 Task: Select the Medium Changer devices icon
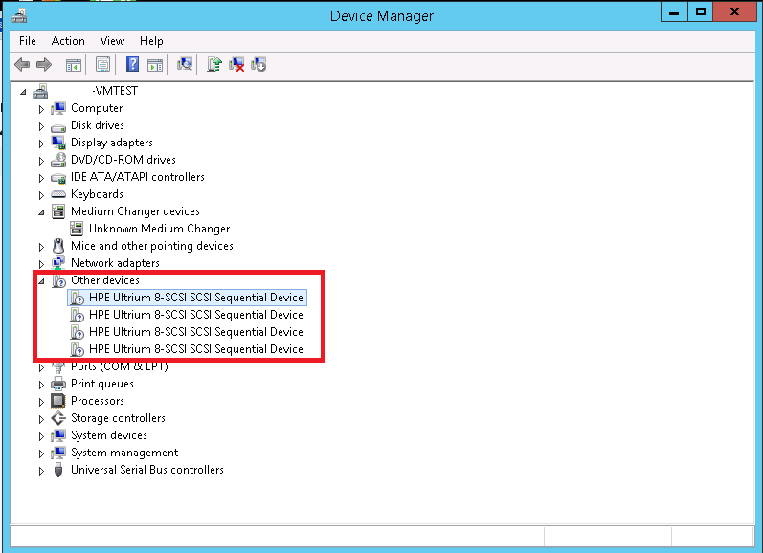(x=58, y=211)
